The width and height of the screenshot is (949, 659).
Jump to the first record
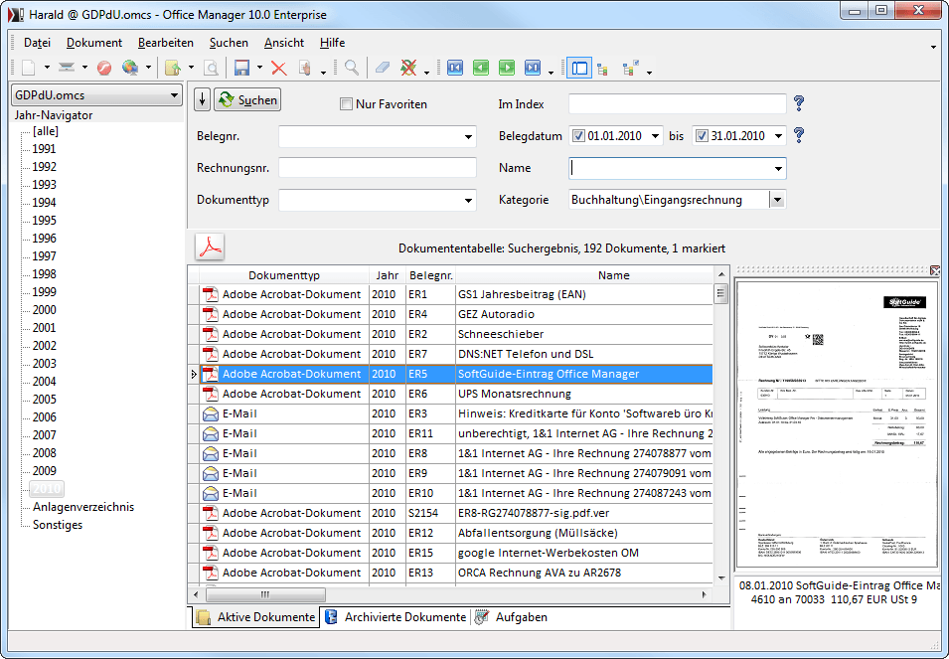(x=455, y=68)
